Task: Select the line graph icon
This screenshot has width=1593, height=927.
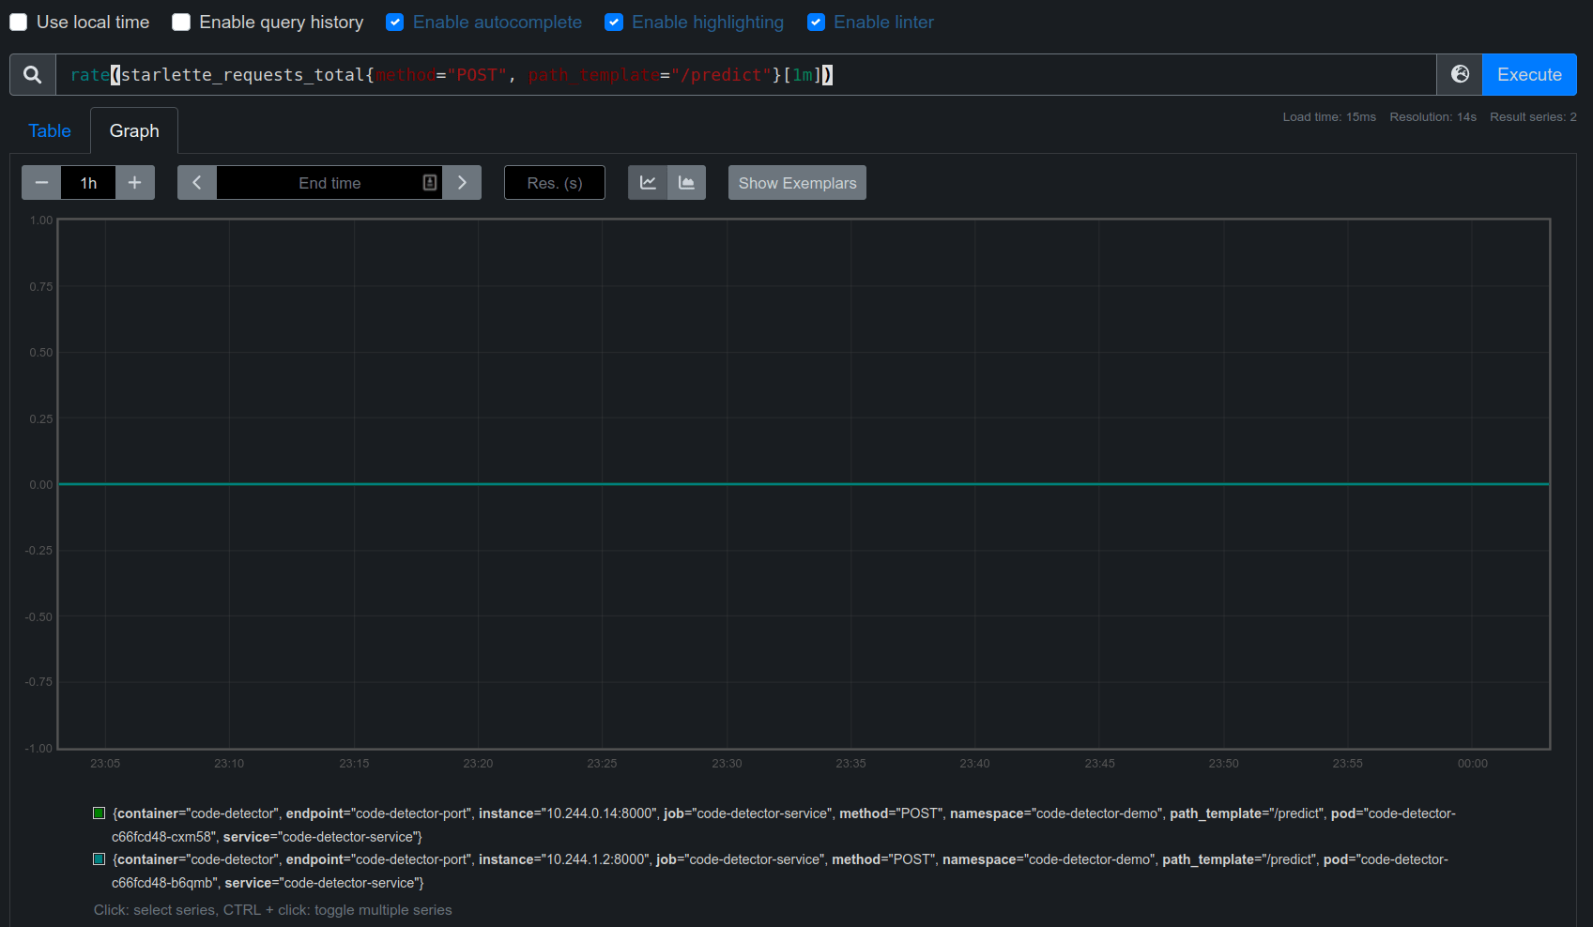Action: pyautogui.click(x=647, y=182)
